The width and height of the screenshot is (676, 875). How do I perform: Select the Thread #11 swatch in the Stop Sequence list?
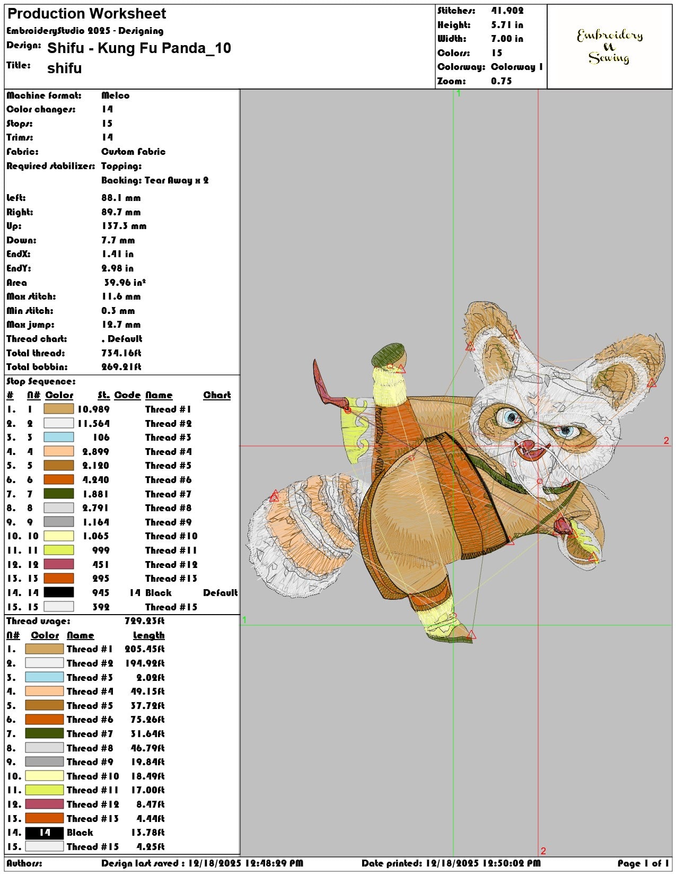point(58,550)
